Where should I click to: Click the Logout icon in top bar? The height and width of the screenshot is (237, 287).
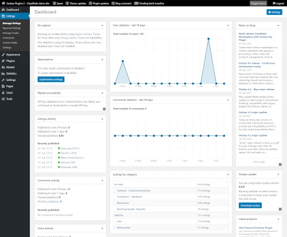(x=274, y=3)
